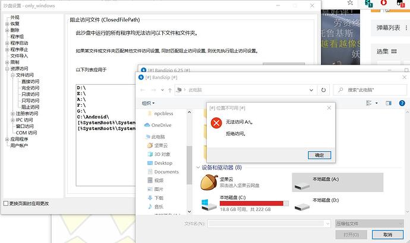This screenshot has width=410, height=243.
Task: Click the navigation pane scrollbar thumb
Action: (190, 165)
